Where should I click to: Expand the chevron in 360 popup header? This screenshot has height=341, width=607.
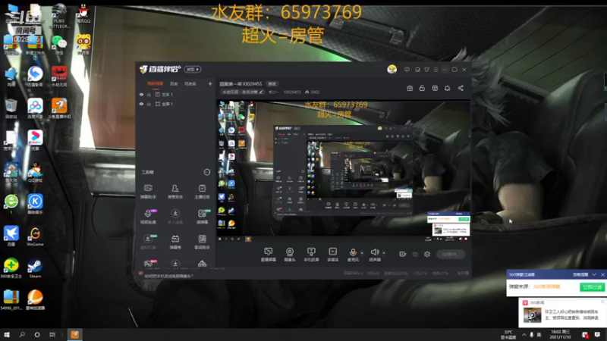[x=594, y=274]
